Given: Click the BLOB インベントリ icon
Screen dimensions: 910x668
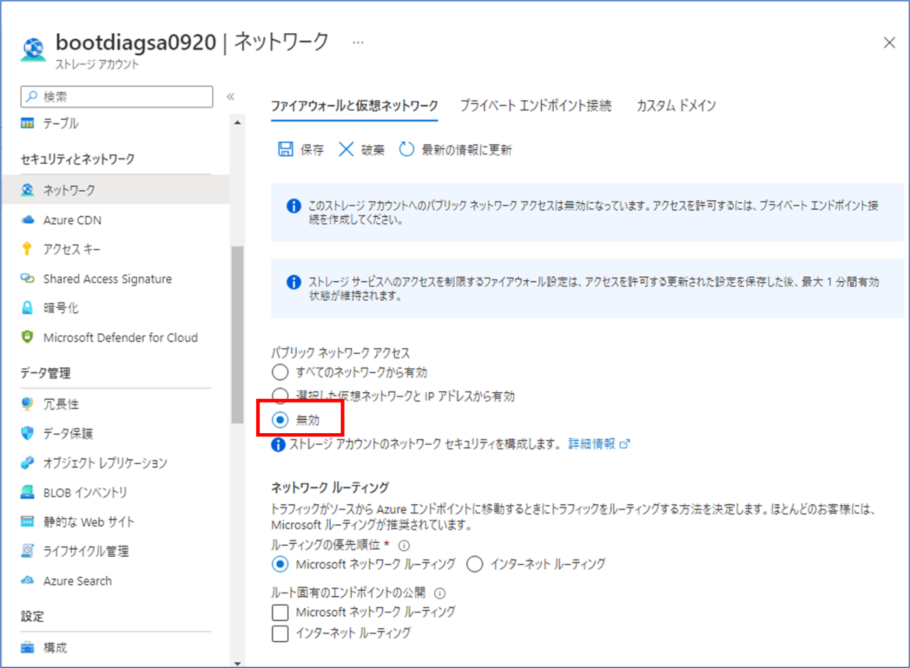Looking at the screenshot, I should point(27,492).
